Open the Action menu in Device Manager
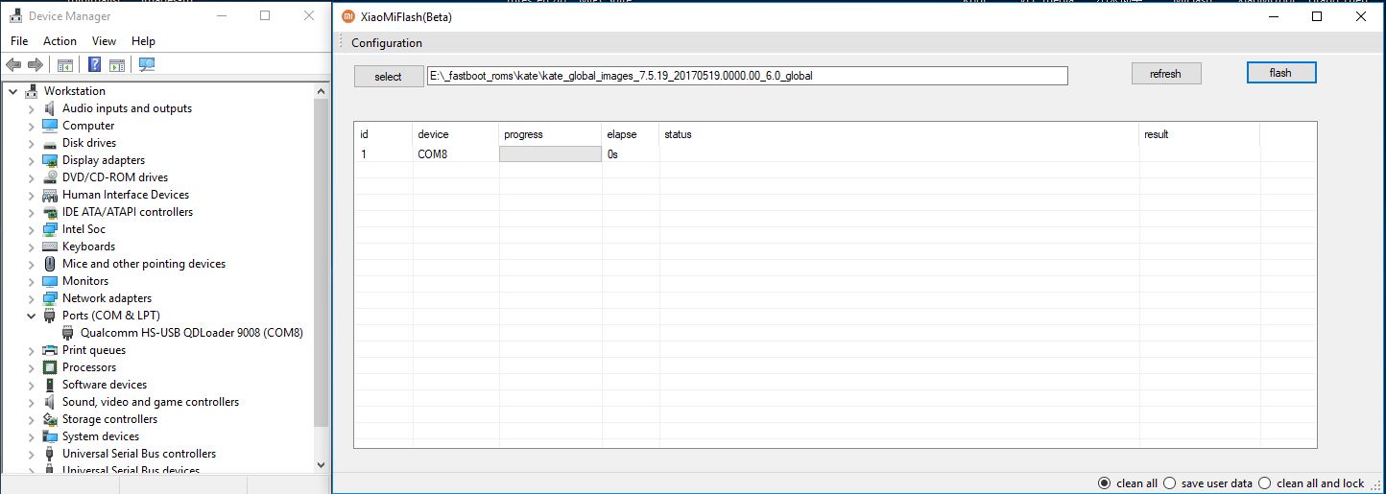Viewport: 1386px width, 494px height. (x=60, y=41)
